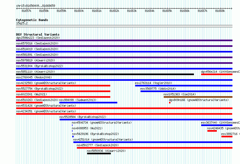240x164 pixels.
Task: Click the dgv456e214 variant label
Action: [220, 72]
